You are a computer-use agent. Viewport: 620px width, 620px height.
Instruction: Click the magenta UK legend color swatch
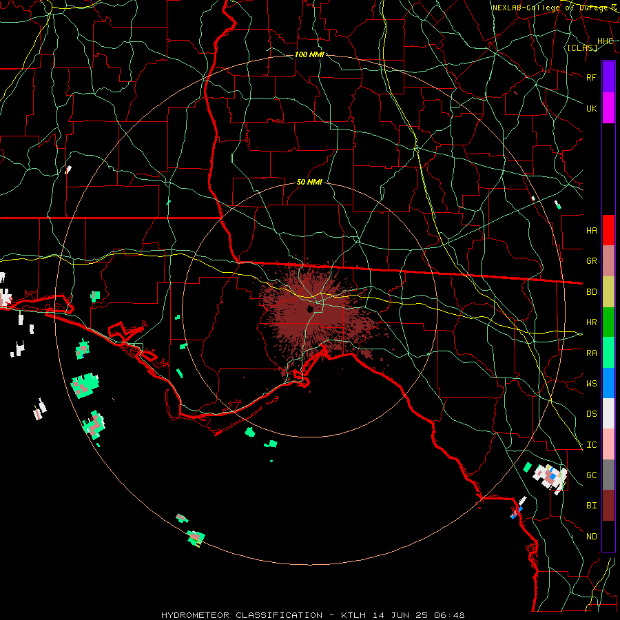pyautogui.click(x=608, y=108)
